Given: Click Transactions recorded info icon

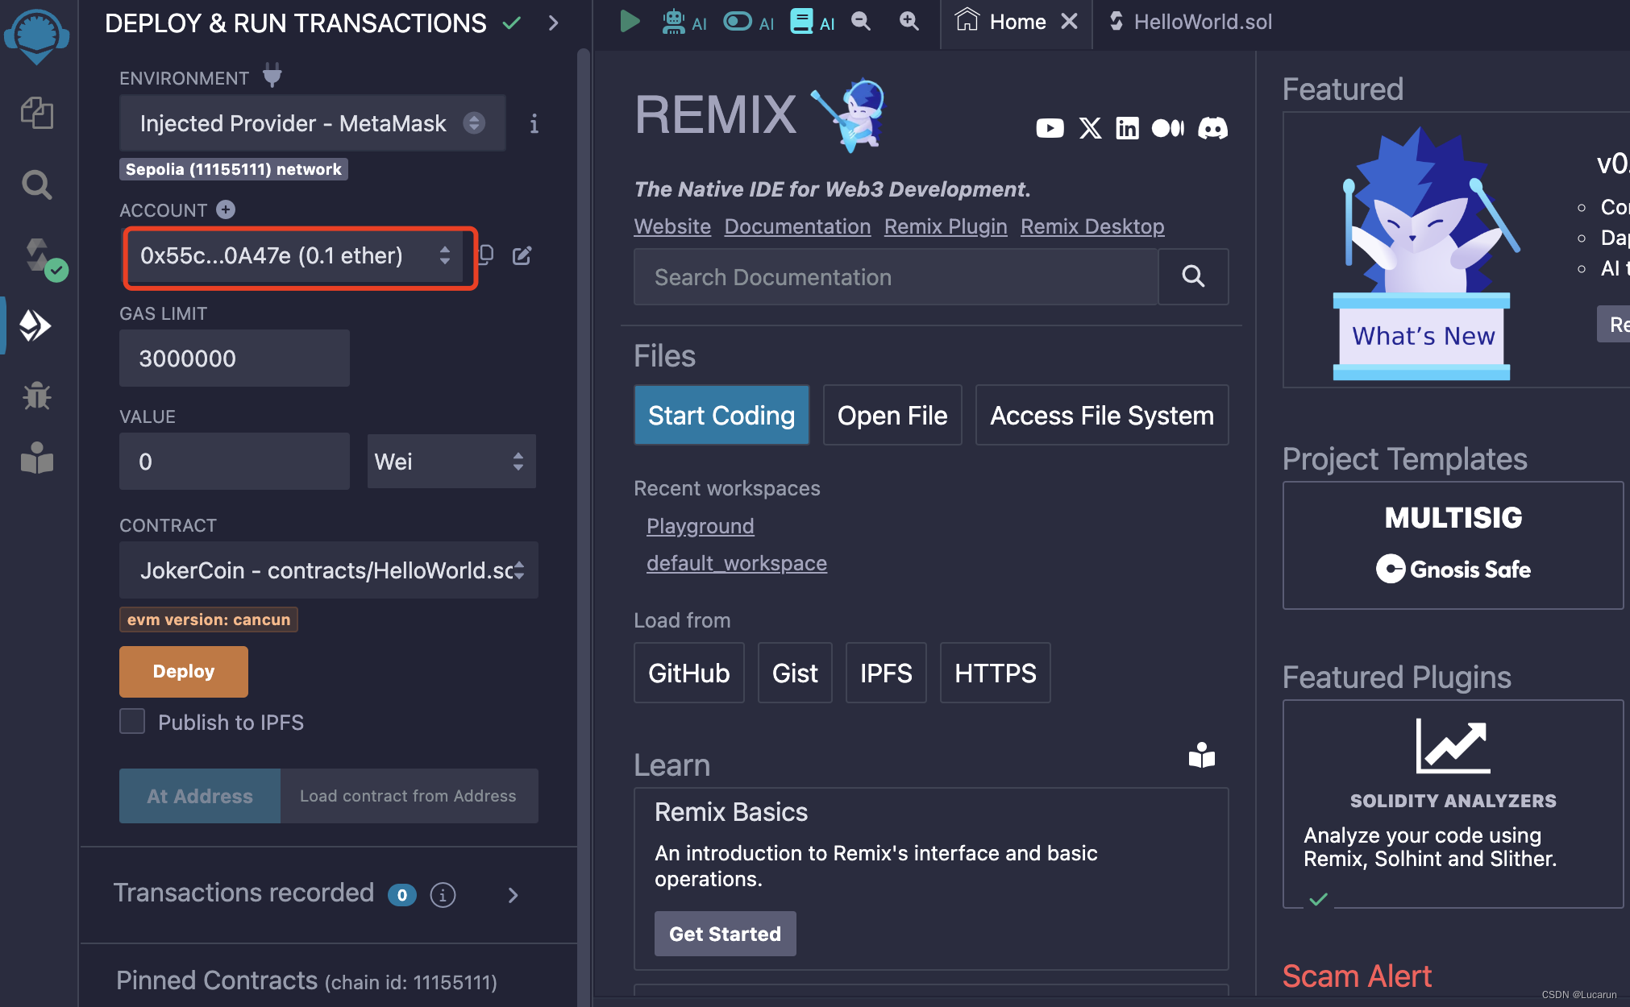Looking at the screenshot, I should pyautogui.click(x=443, y=894).
